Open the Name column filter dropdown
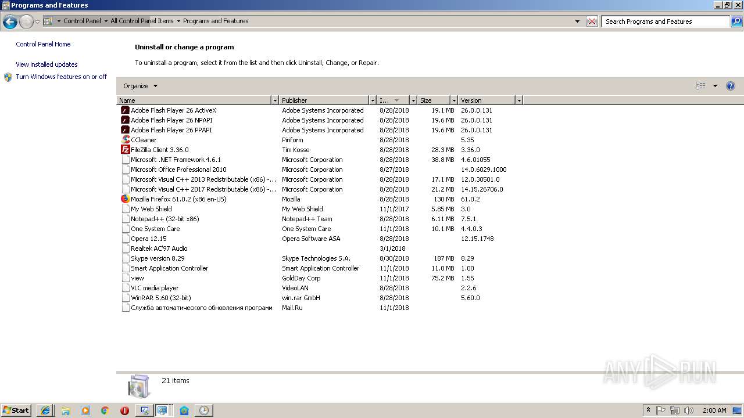The image size is (744, 418). coord(275,100)
